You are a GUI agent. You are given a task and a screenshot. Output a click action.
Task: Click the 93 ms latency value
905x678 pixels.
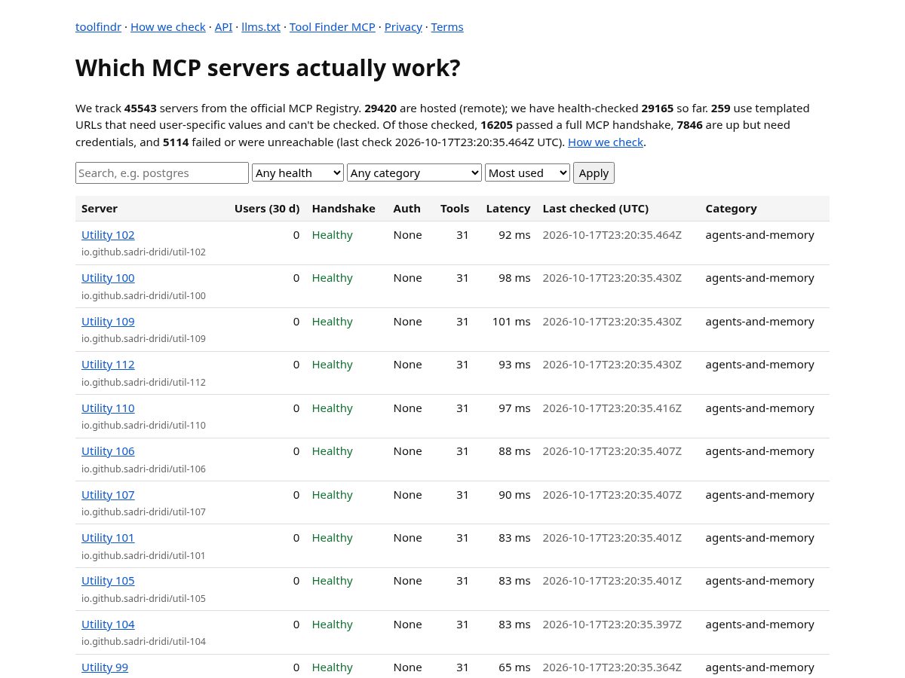514,365
